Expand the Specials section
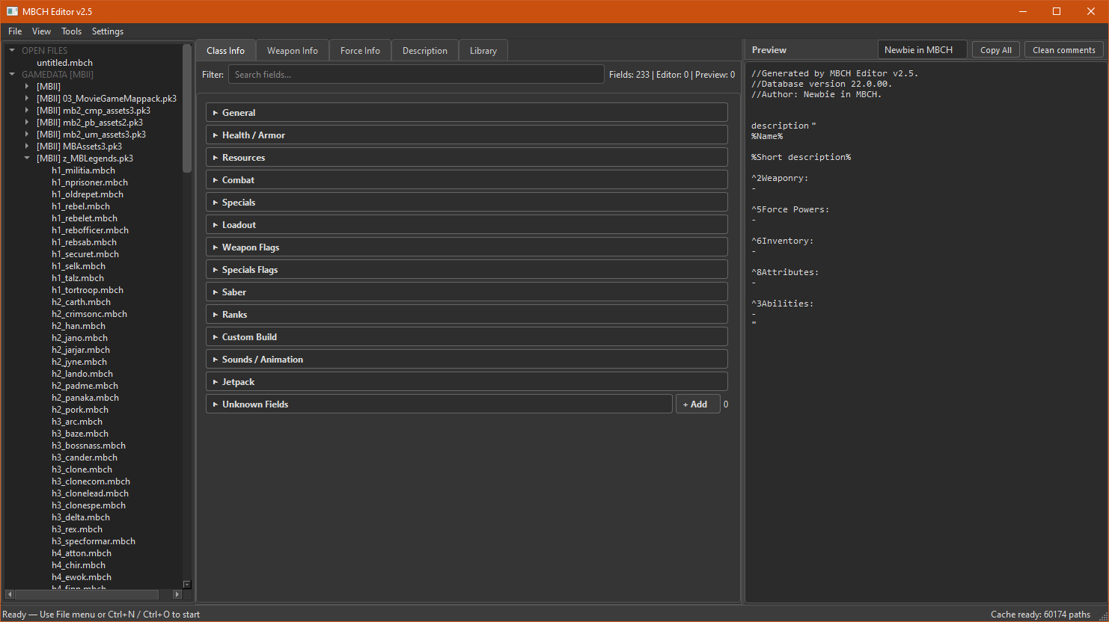 pos(466,202)
